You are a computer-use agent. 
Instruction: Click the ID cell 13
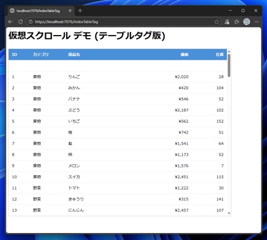coord(15,210)
